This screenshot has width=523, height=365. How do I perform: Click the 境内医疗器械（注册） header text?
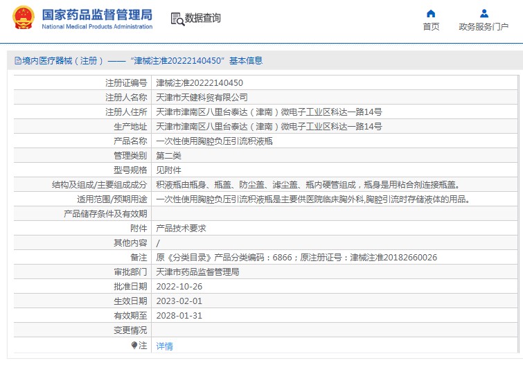[x=63, y=61]
